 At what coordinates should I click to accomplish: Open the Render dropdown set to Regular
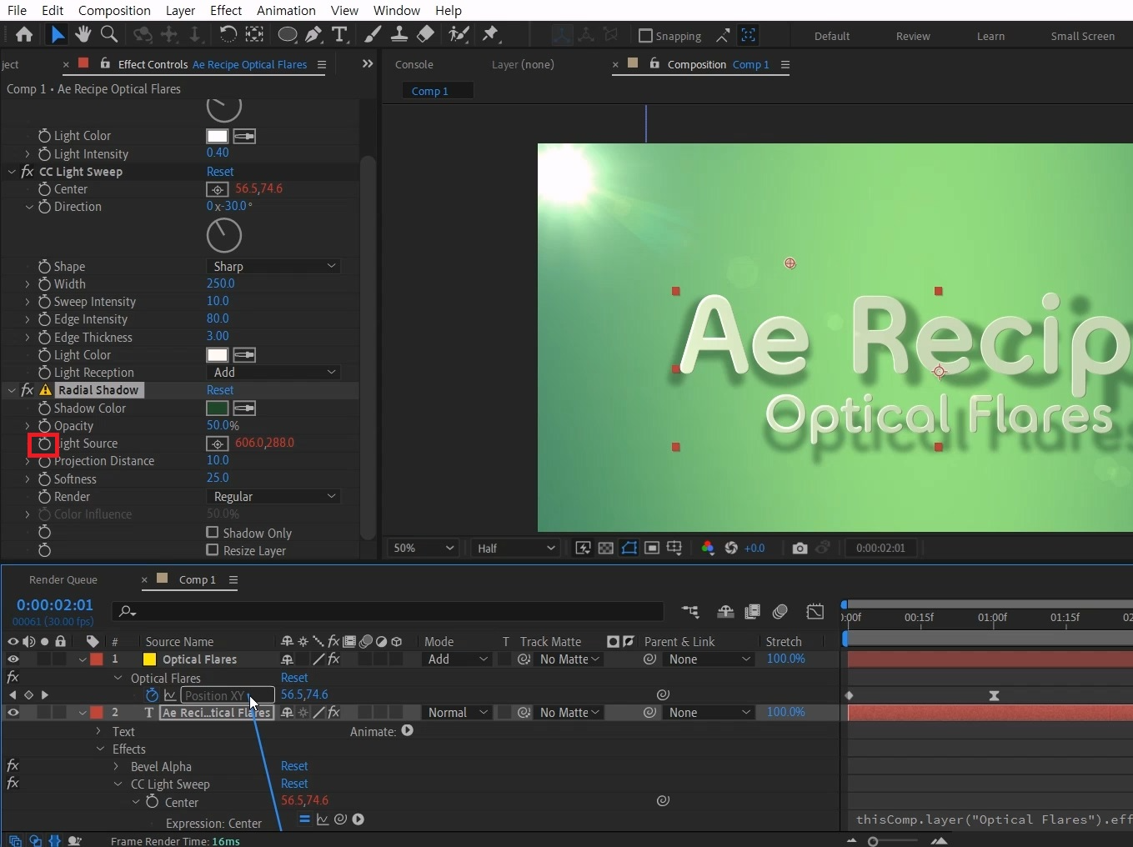pos(273,496)
